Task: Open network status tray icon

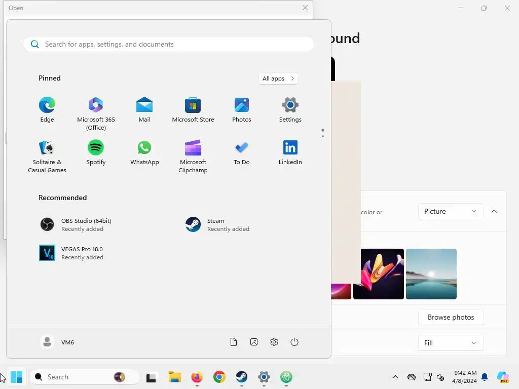Action: tap(427, 377)
